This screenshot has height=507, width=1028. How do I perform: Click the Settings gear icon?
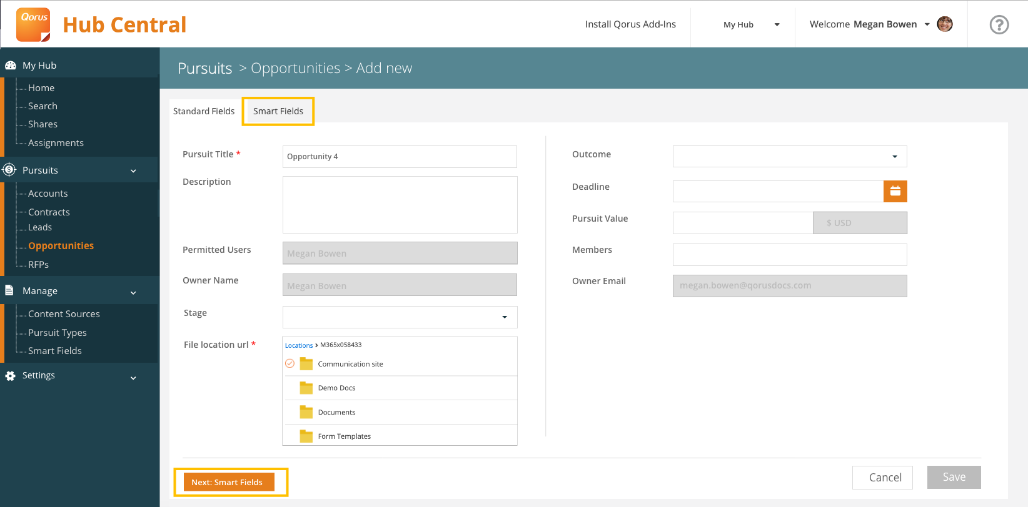click(10, 375)
